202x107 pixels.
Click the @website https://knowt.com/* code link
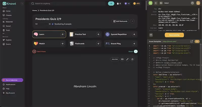pyautogui.click(x=173, y=63)
